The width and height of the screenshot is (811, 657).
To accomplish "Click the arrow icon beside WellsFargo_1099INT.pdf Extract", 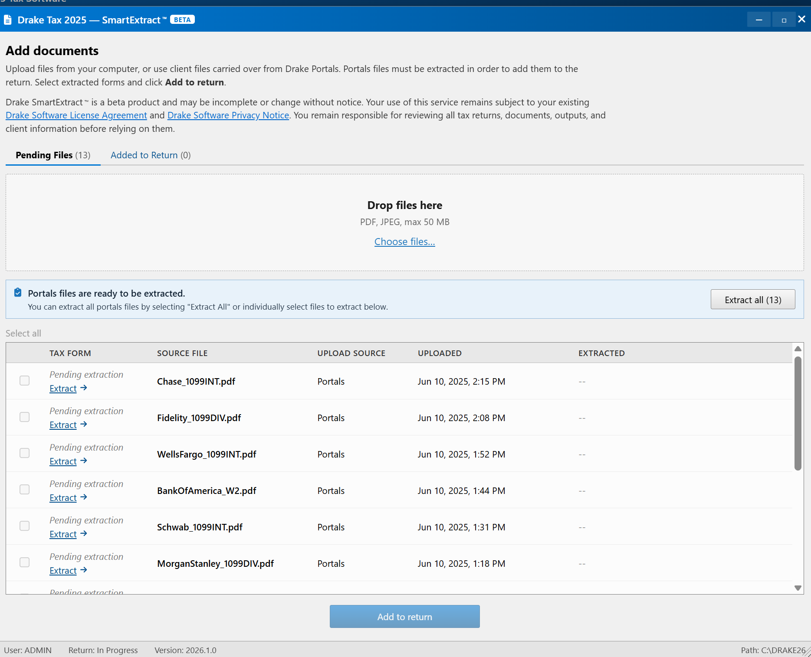I will [x=84, y=461].
